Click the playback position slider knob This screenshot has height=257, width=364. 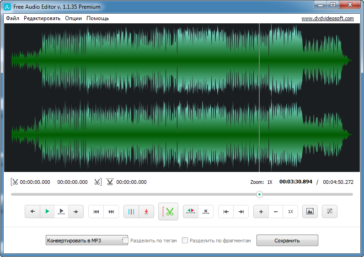point(259,194)
